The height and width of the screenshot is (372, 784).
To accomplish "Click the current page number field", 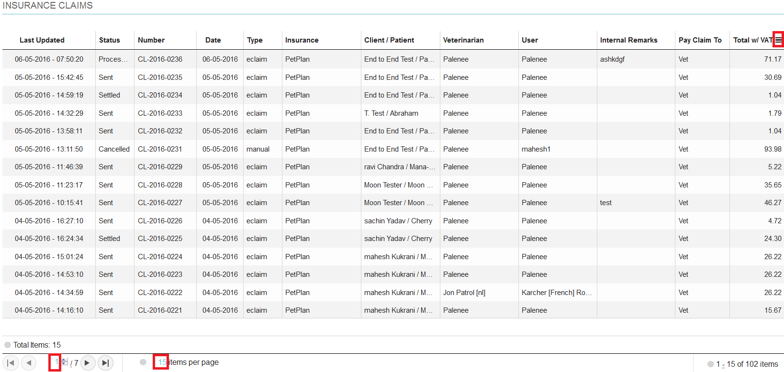I will [x=56, y=362].
